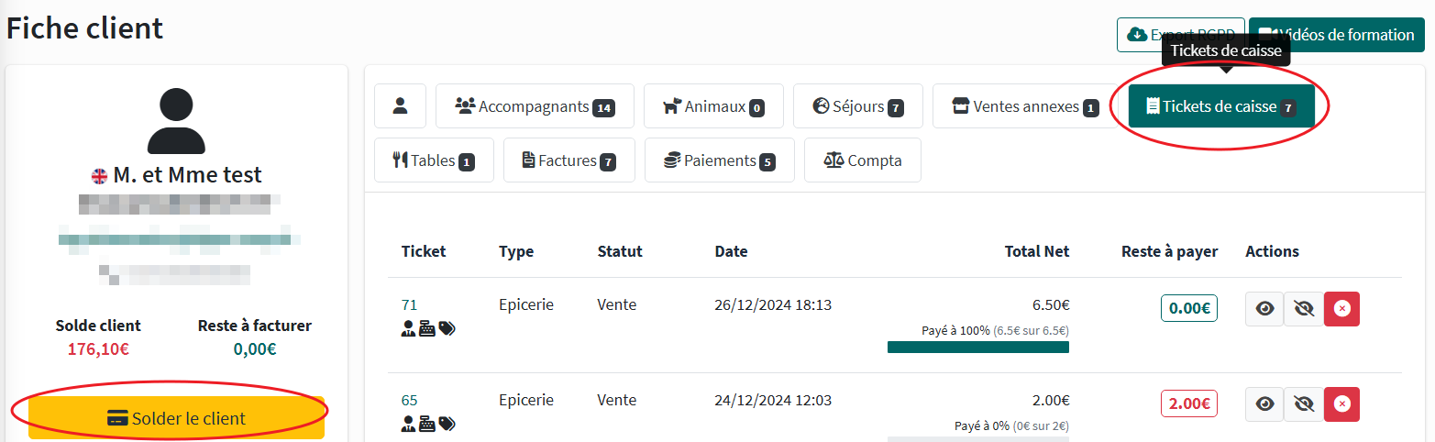Click the 100% paid progress bar
1435x442 pixels.
click(x=977, y=348)
